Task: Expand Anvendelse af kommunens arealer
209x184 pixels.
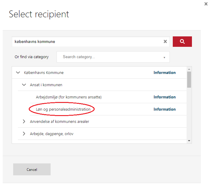Action: [24, 121]
